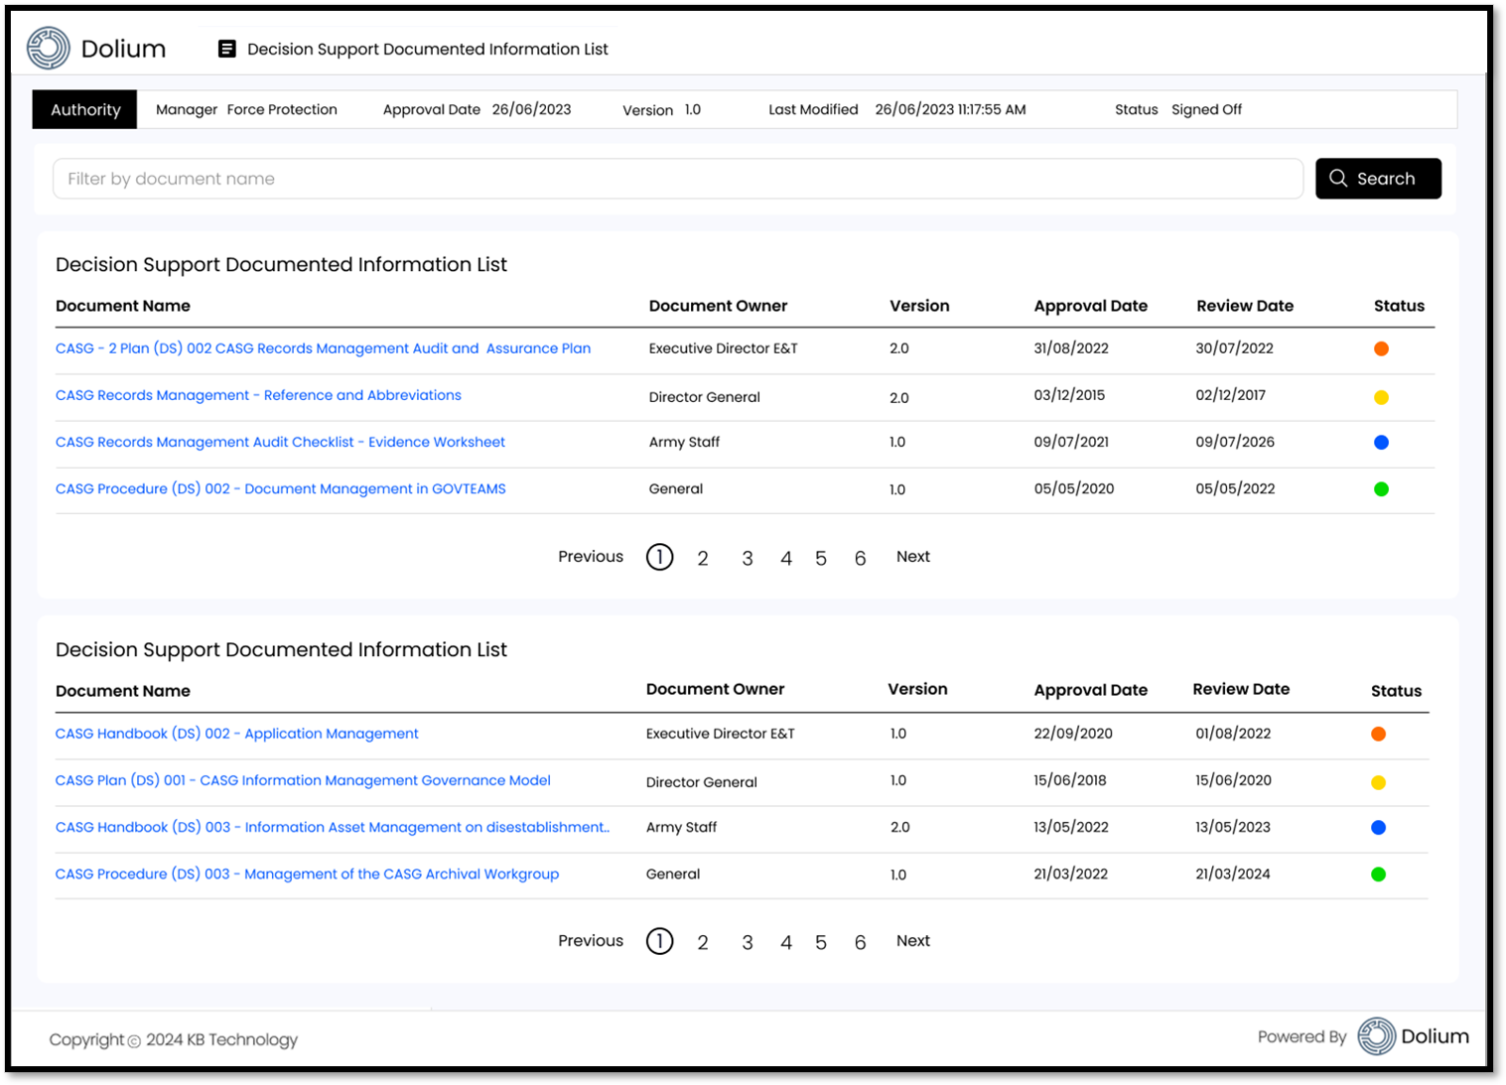Viewport: 1506px width, 1085px height.
Task: Open the CASG Records Management Audit Checklist document
Action: pyautogui.click(x=280, y=442)
